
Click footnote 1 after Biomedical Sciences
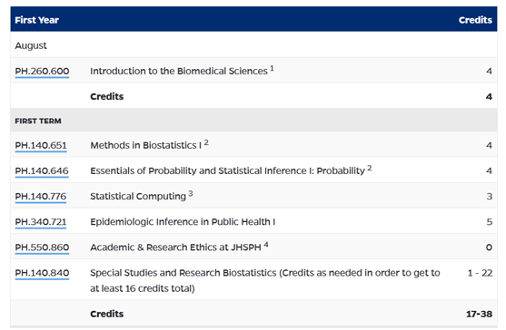tap(272, 68)
